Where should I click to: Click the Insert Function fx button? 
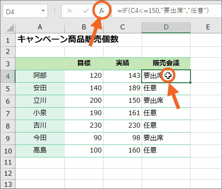pos(102,11)
